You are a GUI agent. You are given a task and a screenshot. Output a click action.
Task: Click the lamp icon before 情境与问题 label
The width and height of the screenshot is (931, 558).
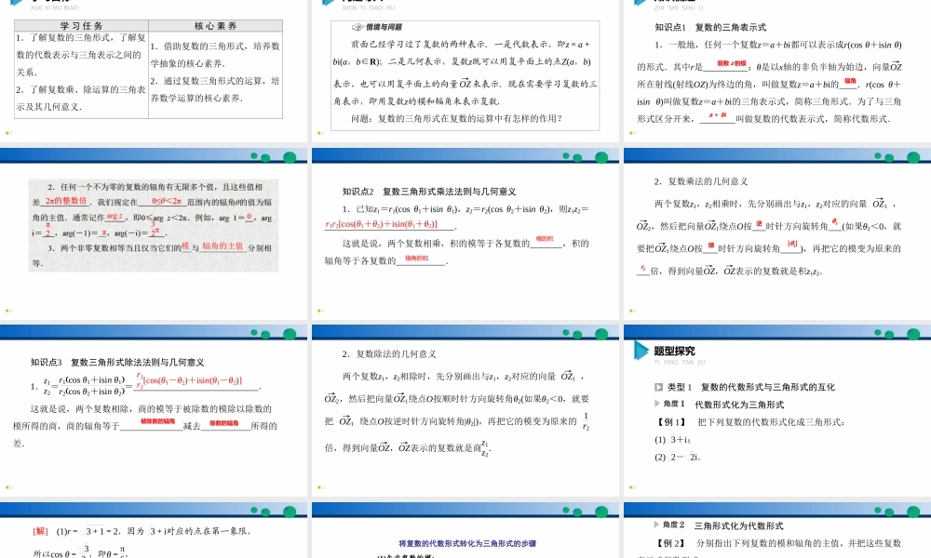pos(357,27)
